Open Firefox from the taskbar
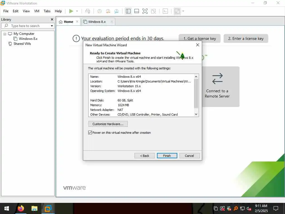 (x=21, y=208)
